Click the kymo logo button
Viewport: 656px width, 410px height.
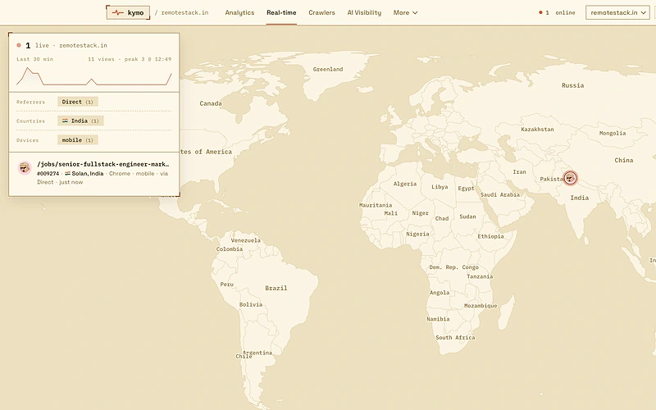pyautogui.click(x=128, y=12)
